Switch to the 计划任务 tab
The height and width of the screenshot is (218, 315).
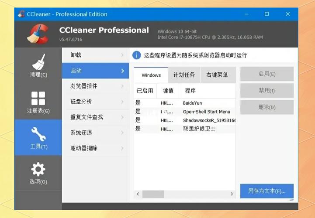[x=184, y=75]
